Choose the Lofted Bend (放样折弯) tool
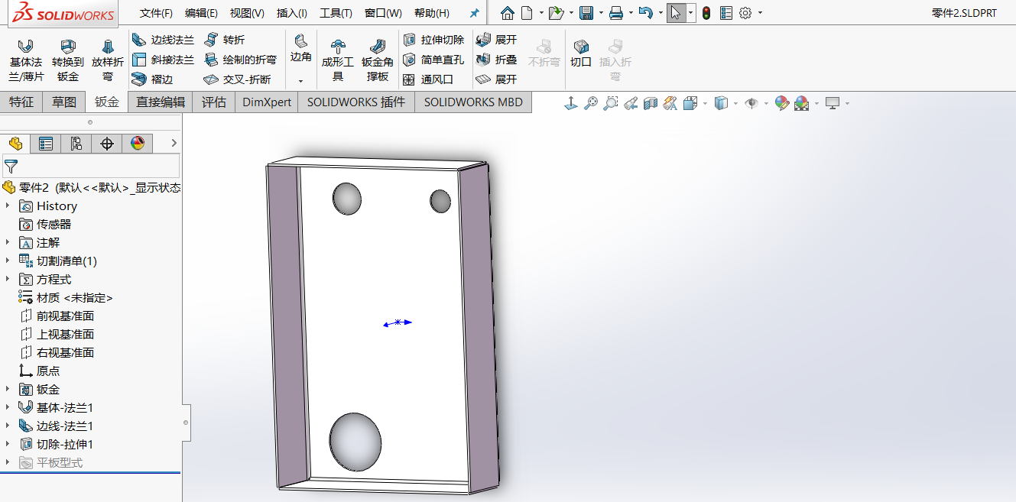The image size is (1016, 502). (108, 60)
